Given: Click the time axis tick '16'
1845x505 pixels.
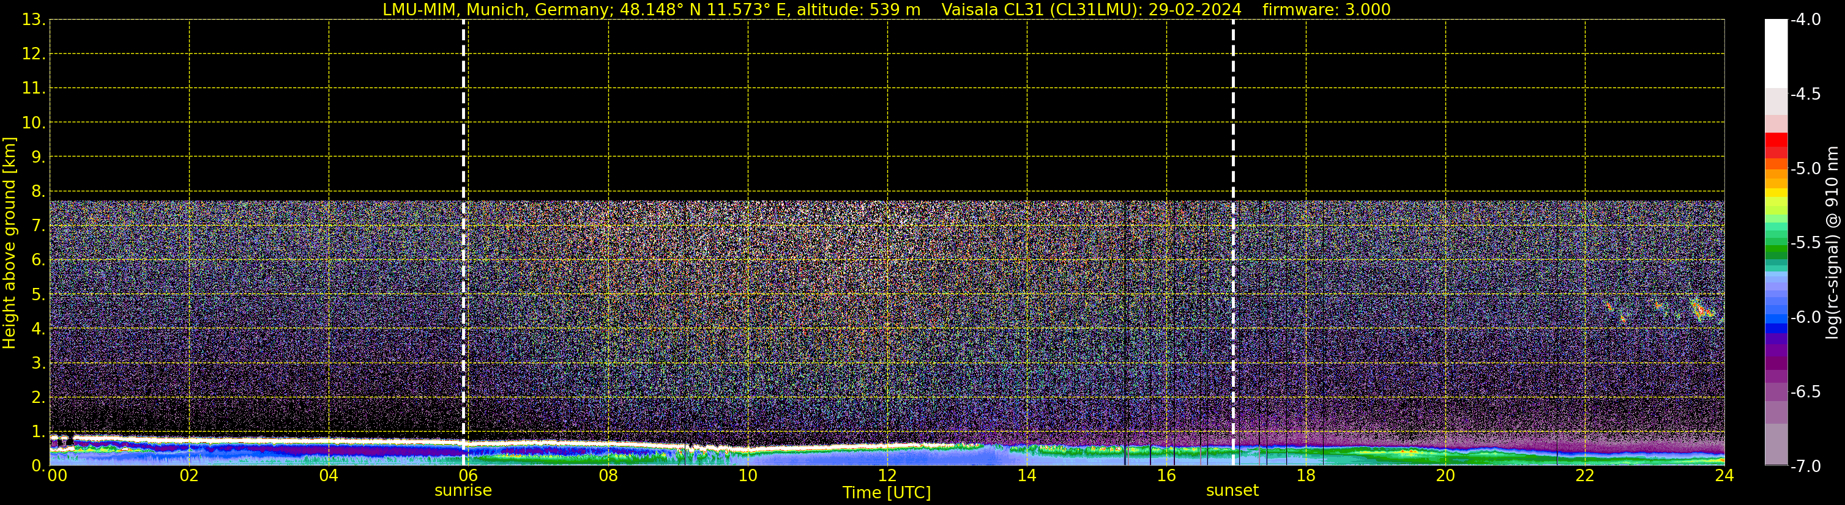Looking at the screenshot, I should [1167, 476].
